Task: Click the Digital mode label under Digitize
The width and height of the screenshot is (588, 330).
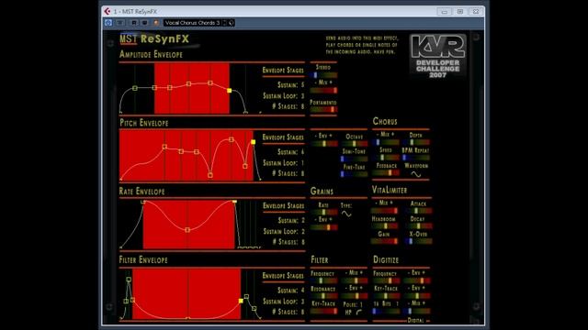Action: [x=415, y=320]
